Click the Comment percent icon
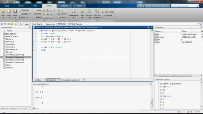 coord(44,14)
